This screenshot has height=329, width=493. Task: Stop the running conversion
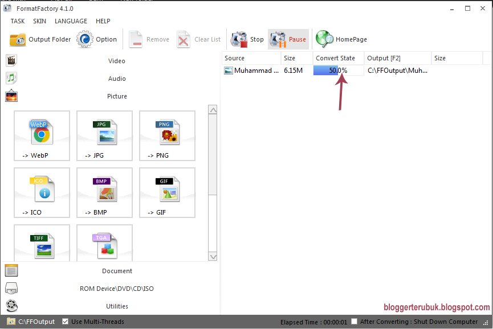[x=247, y=39]
